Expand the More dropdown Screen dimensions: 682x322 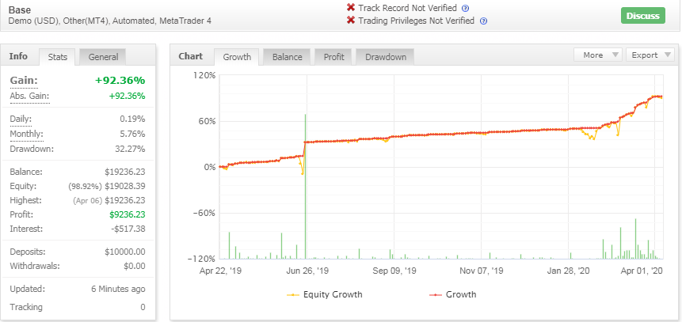tap(598, 55)
